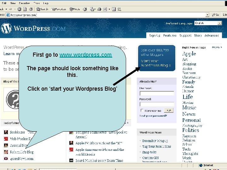Open the Favorites toolbar button
227x170 pixels.
tap(59, 9)
